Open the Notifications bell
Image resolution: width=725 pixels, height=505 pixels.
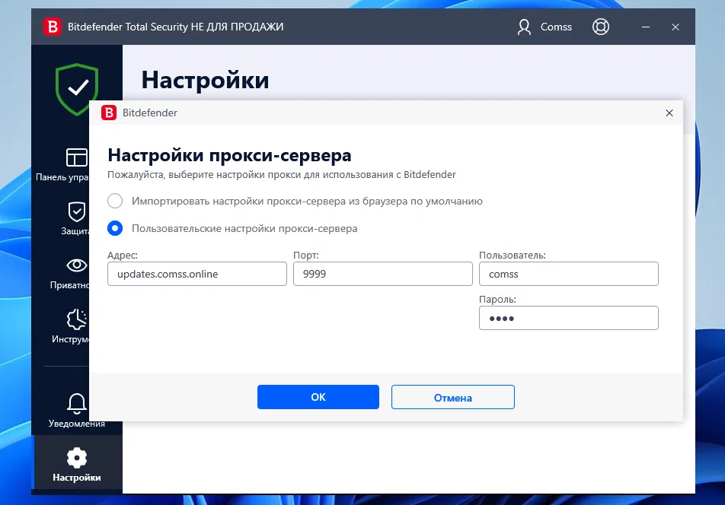77,410
